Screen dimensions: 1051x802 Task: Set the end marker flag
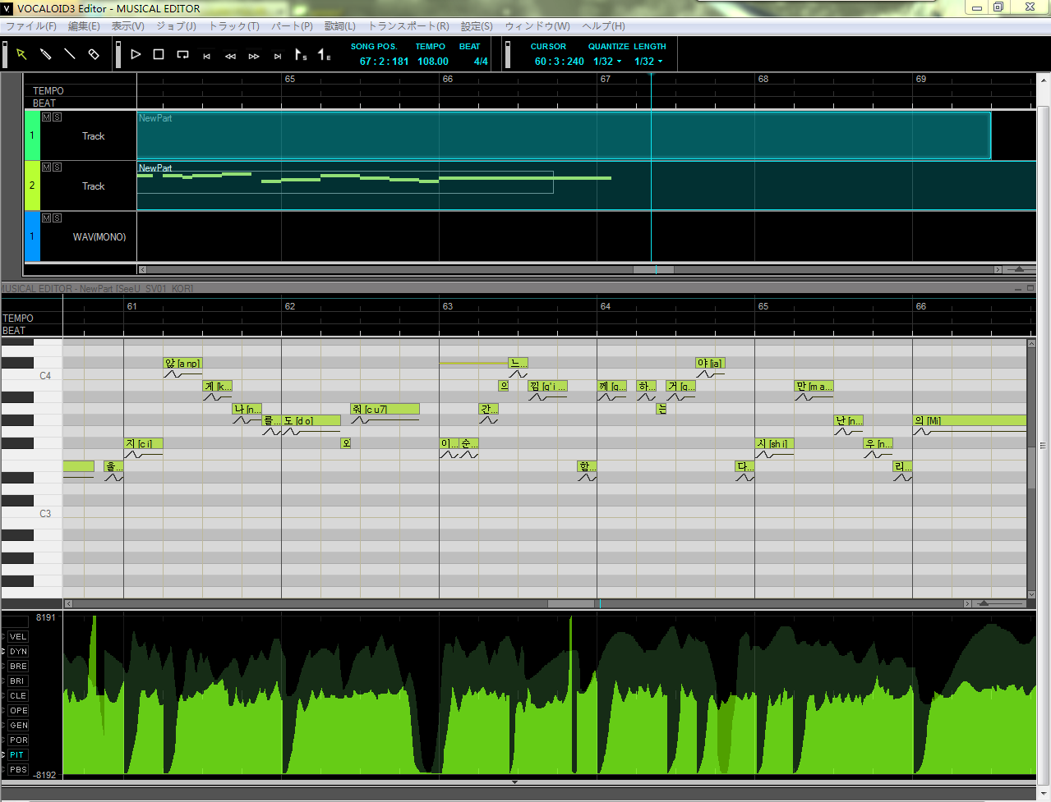pos(325,55)
